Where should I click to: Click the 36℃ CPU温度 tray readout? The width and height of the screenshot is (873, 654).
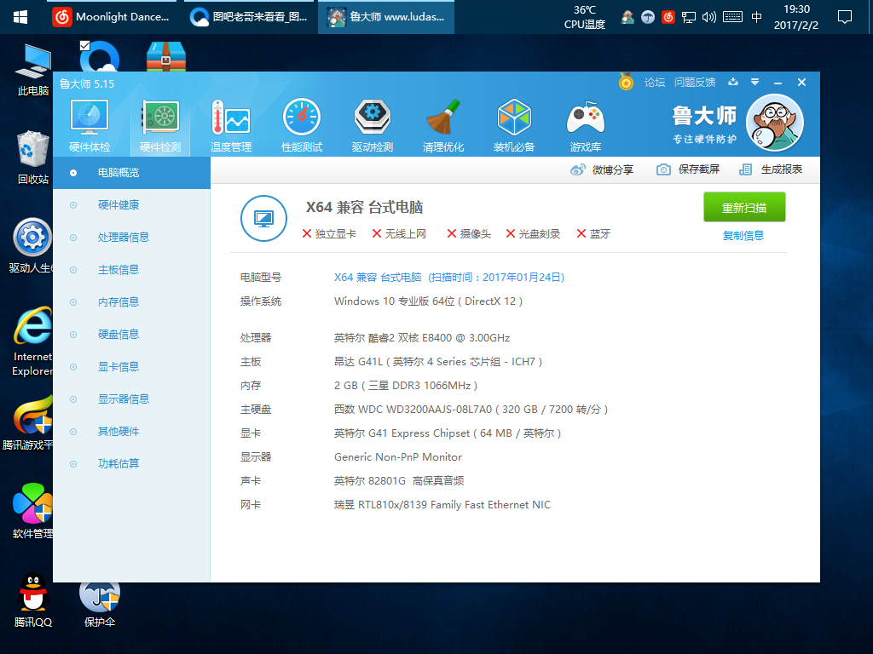585,17
